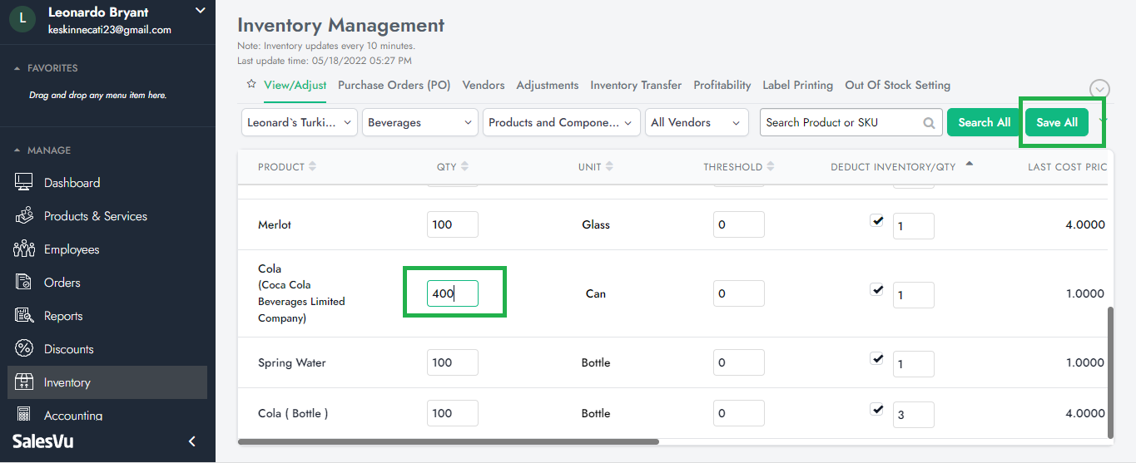Expand the All Vendors dropdown
1136x463 pixels.
(x=697, y=122)
